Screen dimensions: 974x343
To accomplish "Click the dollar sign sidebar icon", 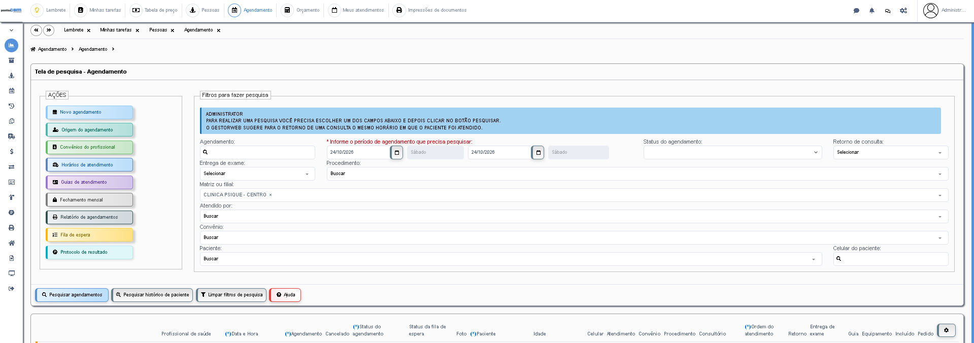I will click(x=11, y=152).
